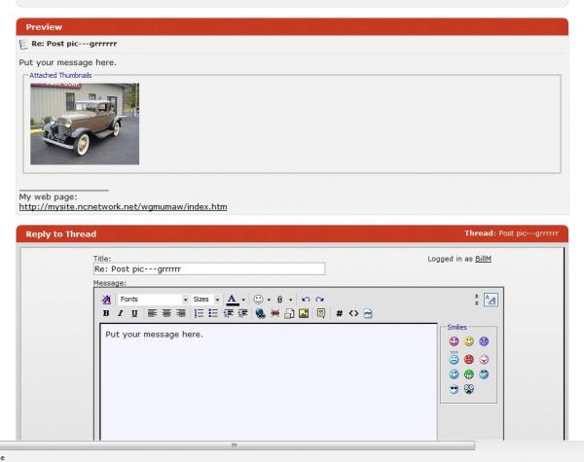Click the 'Thread: Post pic---grrrrrr' header text
The width and height of the screenshot is (584, 462).
pyautogui.click(x=511, y=233)
